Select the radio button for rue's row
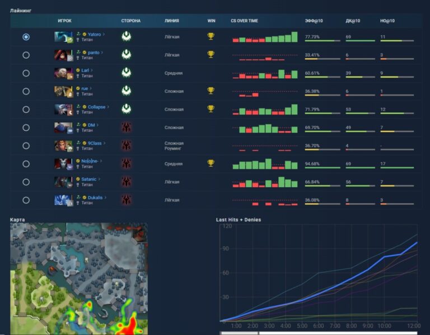 click(x=26, y=91)
